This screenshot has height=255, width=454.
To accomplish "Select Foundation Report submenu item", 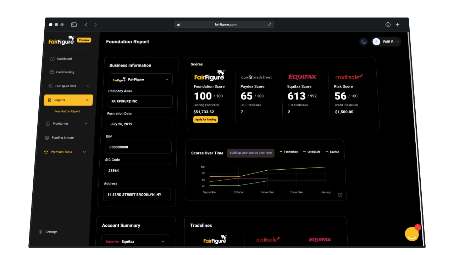I will [67, 111].
